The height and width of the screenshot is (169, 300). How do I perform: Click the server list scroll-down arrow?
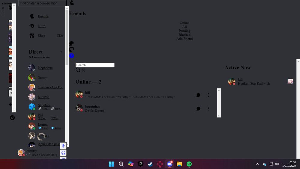(x=14, y=111)
